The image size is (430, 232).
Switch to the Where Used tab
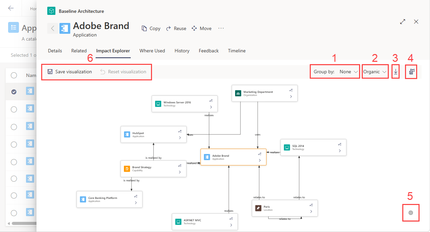click(152, 51)
